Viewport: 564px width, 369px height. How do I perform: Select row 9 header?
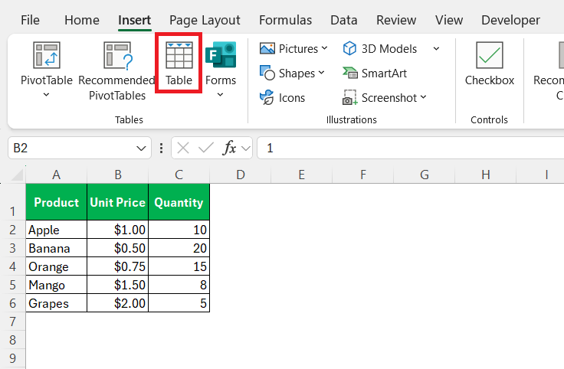pos(12,358)
